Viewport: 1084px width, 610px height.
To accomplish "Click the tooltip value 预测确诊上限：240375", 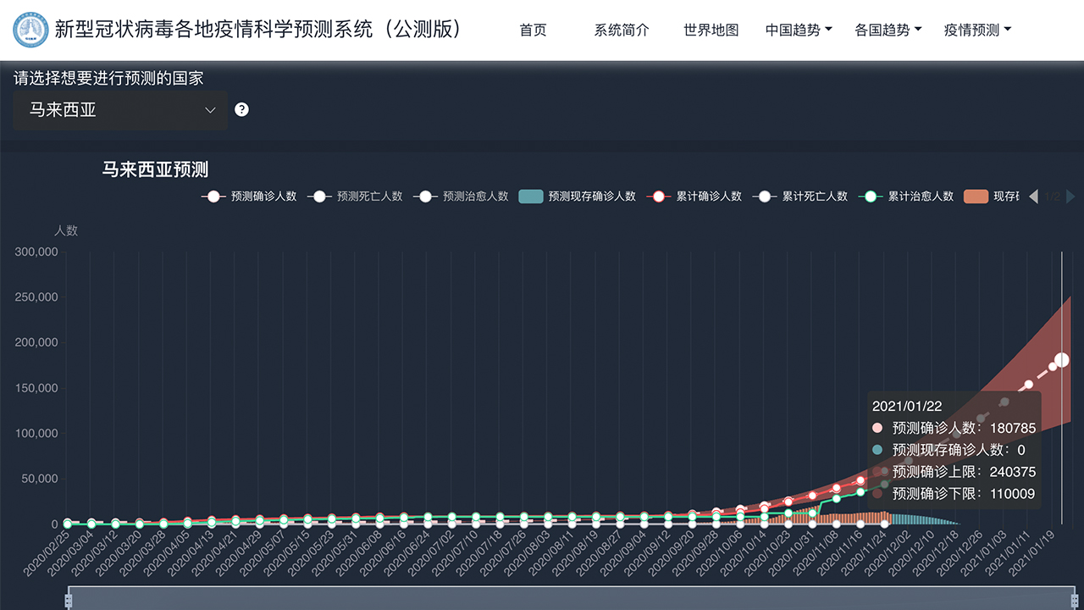I will (964, 472).
